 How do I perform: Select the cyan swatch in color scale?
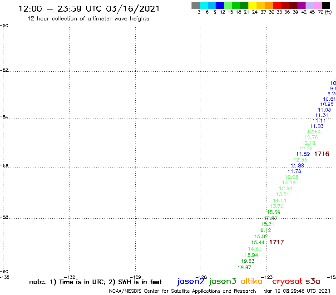coord(204,5)
